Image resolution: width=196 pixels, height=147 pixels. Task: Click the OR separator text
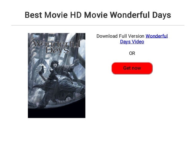click(x=132, y=53)
